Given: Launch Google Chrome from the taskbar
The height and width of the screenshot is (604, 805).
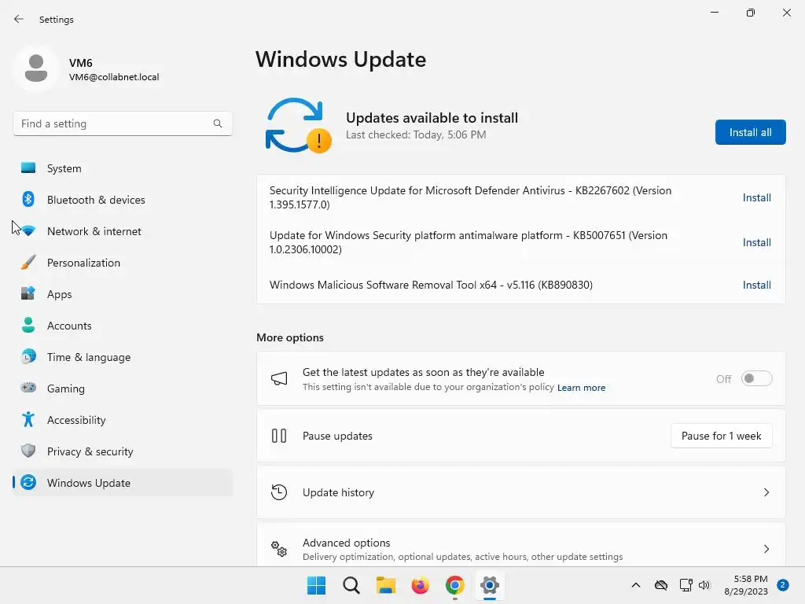Looking at the screenshot, I should click(x=455, y=585).
